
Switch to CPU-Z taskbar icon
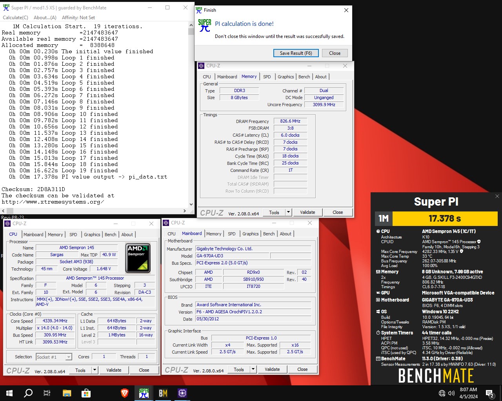pos(182,393)
